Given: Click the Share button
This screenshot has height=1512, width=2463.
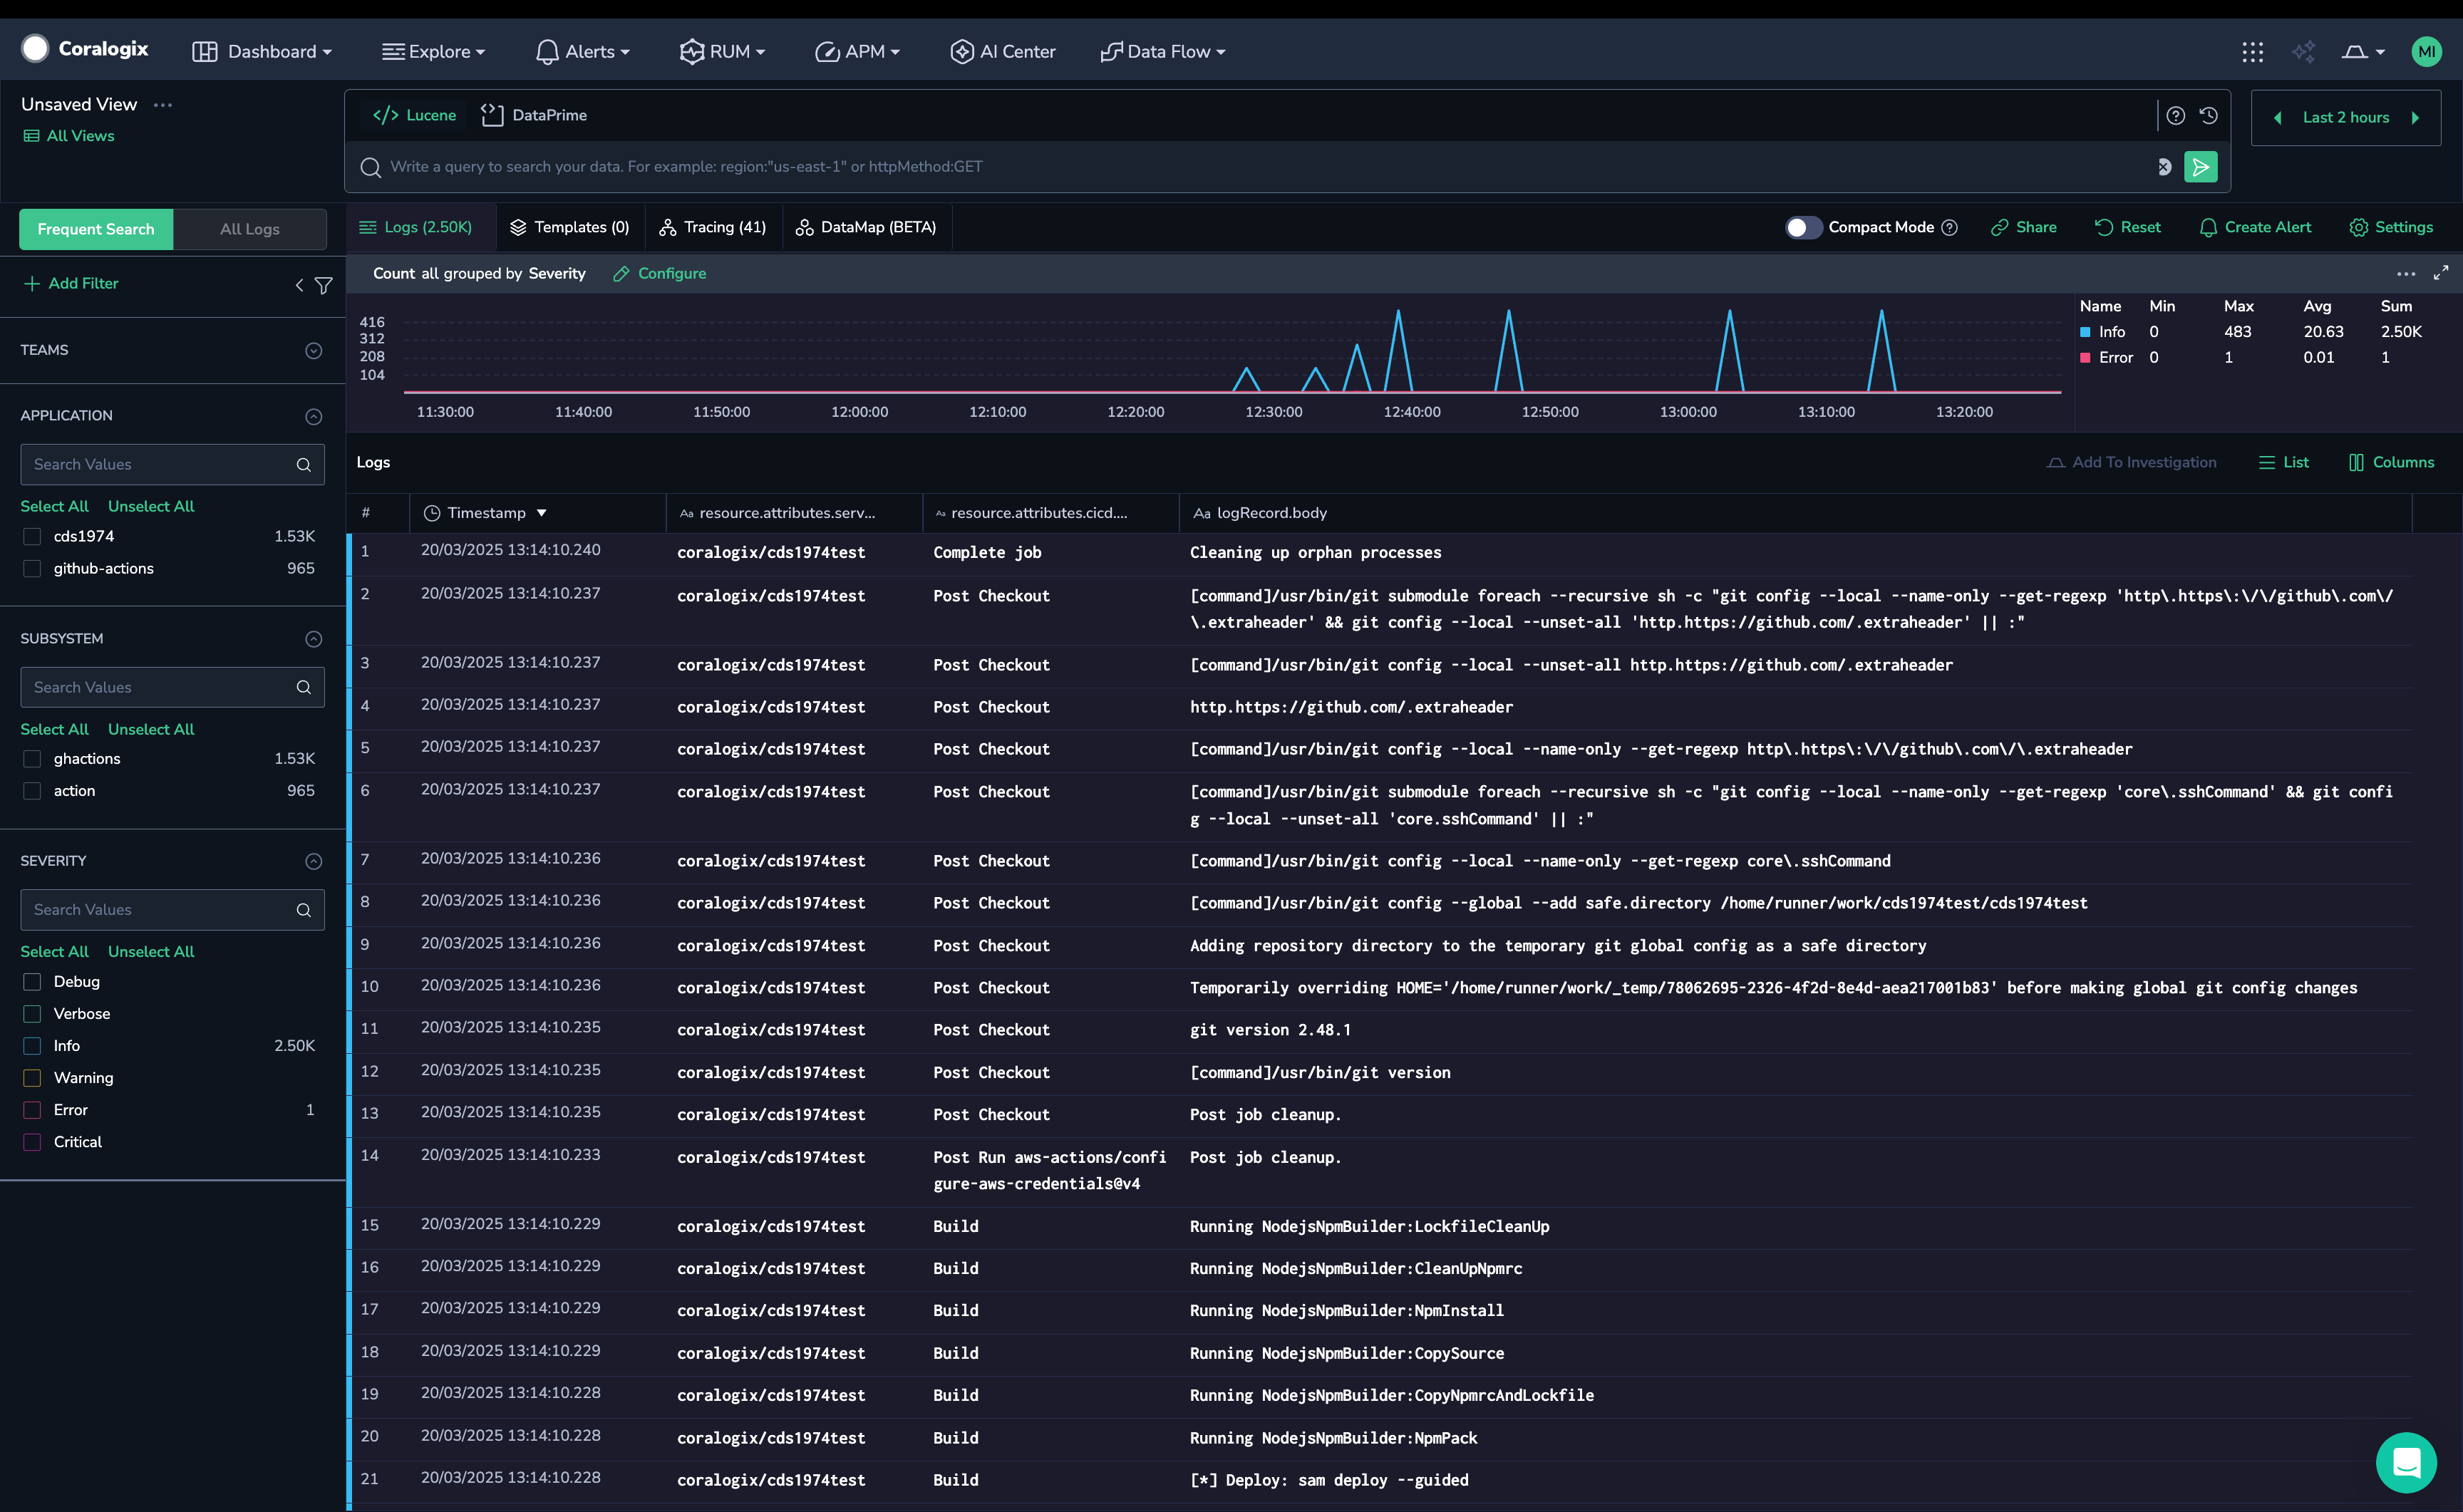Looking at the screenshot, I should coord(2023,228).
